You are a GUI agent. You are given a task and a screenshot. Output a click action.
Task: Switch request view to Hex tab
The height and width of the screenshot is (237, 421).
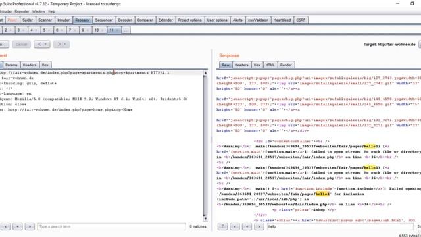[x=45, y=65]
